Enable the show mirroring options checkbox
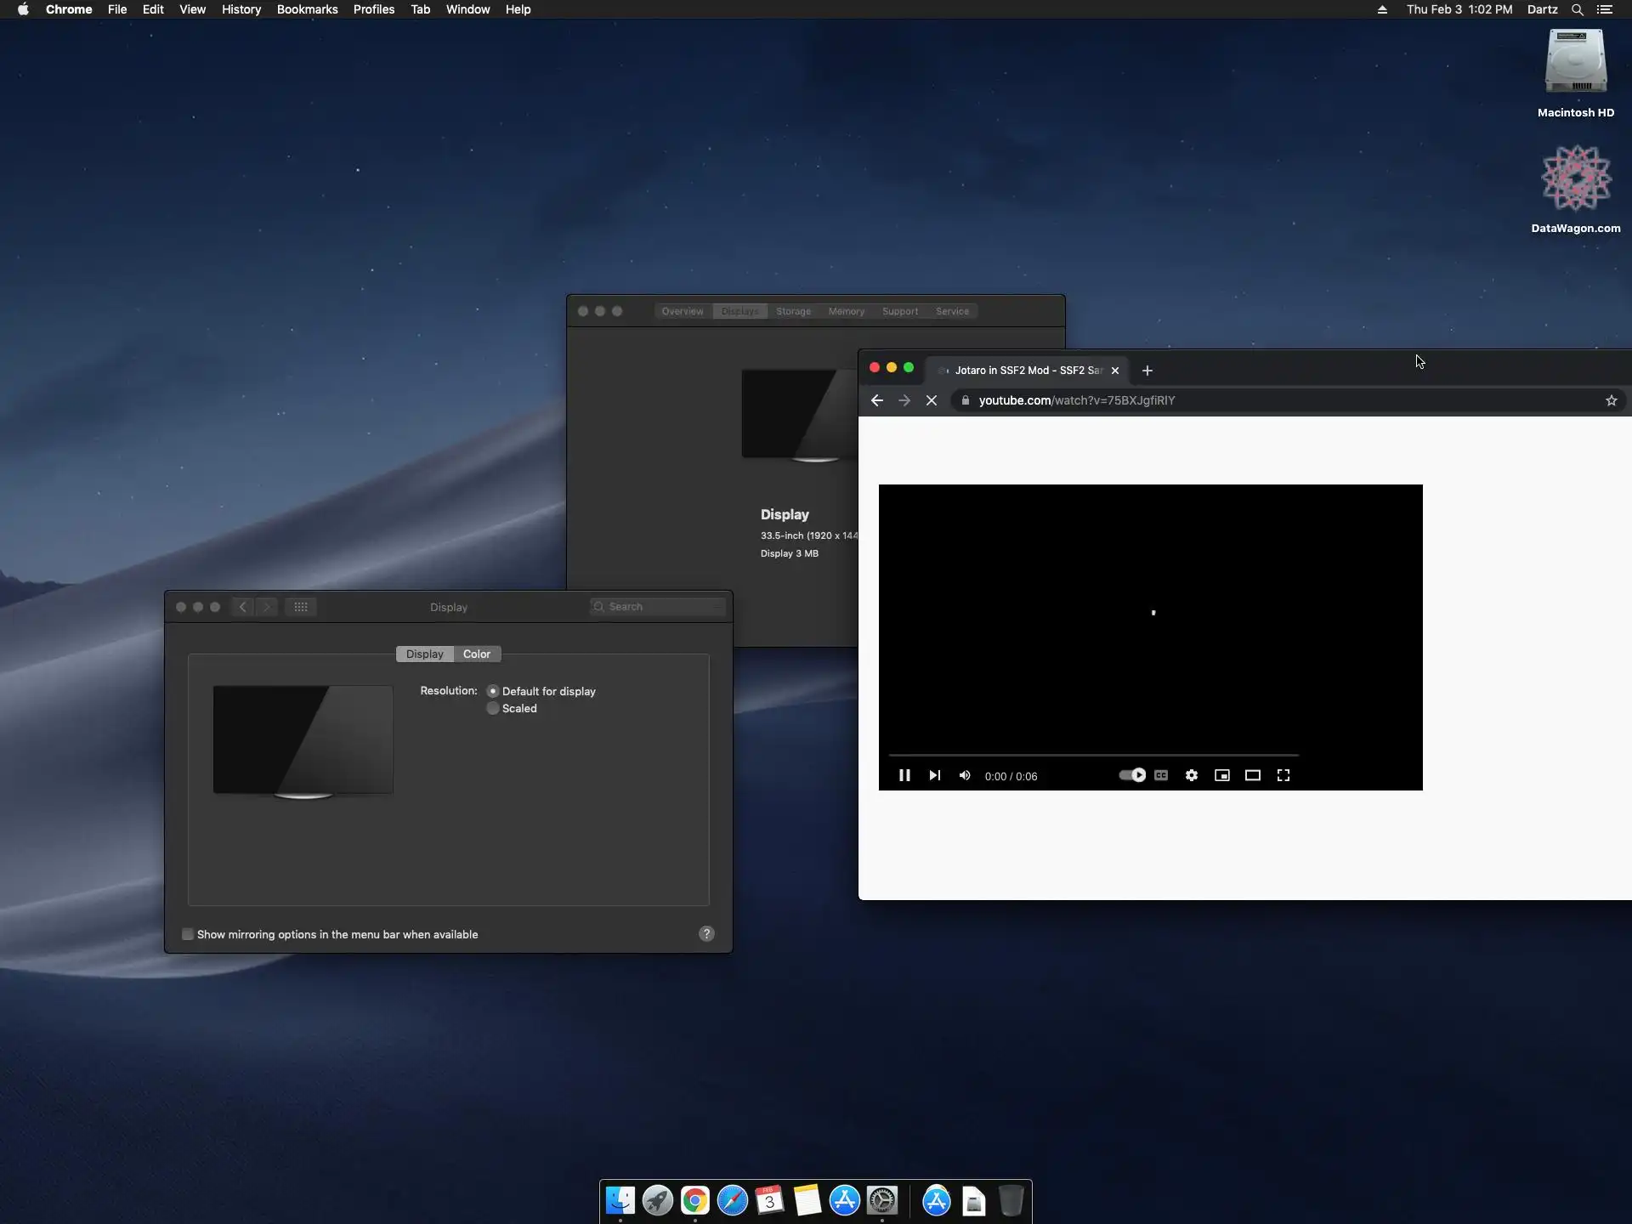 pyautogui.click(x=188, y=934)
